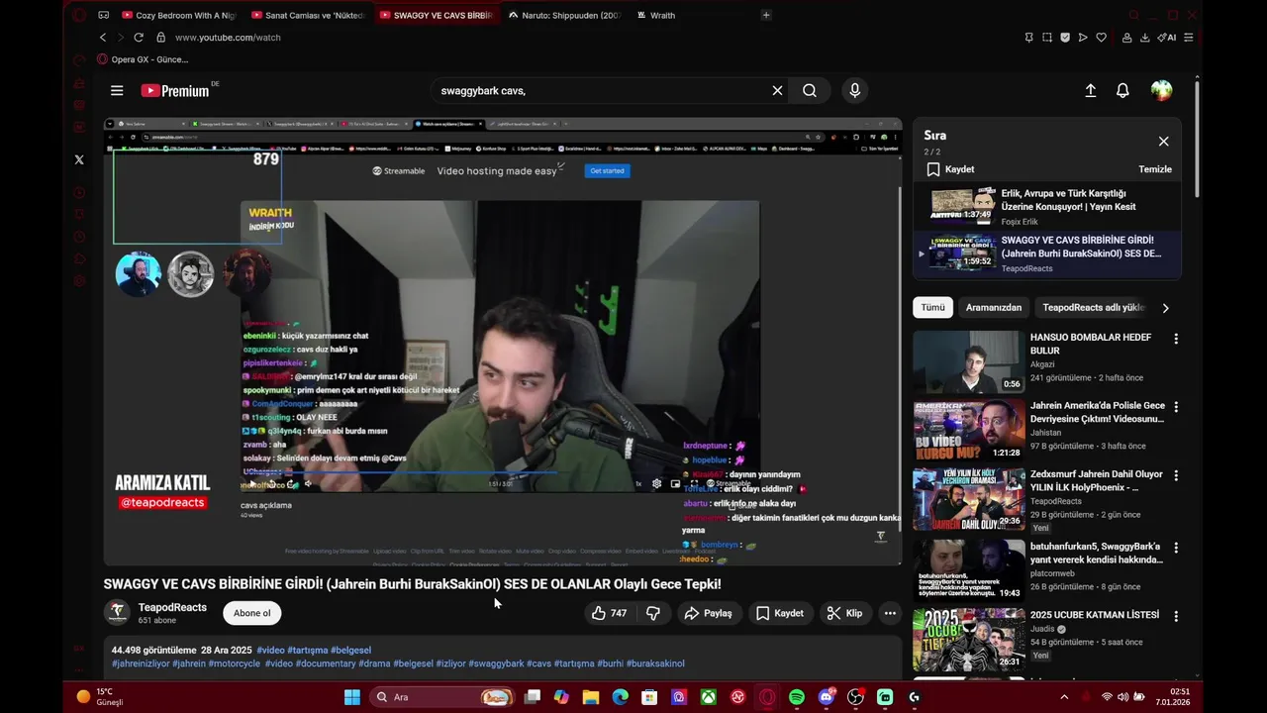Image resolution: width=1267 pixels, height=713 pixels.
Task: Open 2025 UCUBE KATMAN LİSTESİ thumbnail
Action: click(x=969, y=638)
